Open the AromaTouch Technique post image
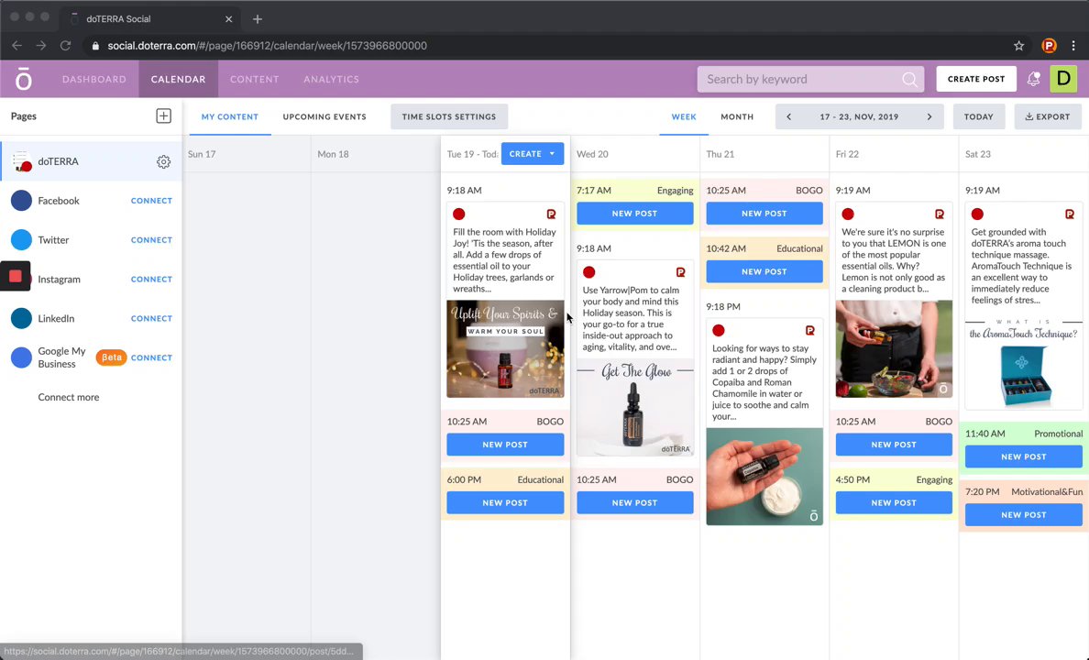Screen dimensions: 1089x660 point(1024,362)
